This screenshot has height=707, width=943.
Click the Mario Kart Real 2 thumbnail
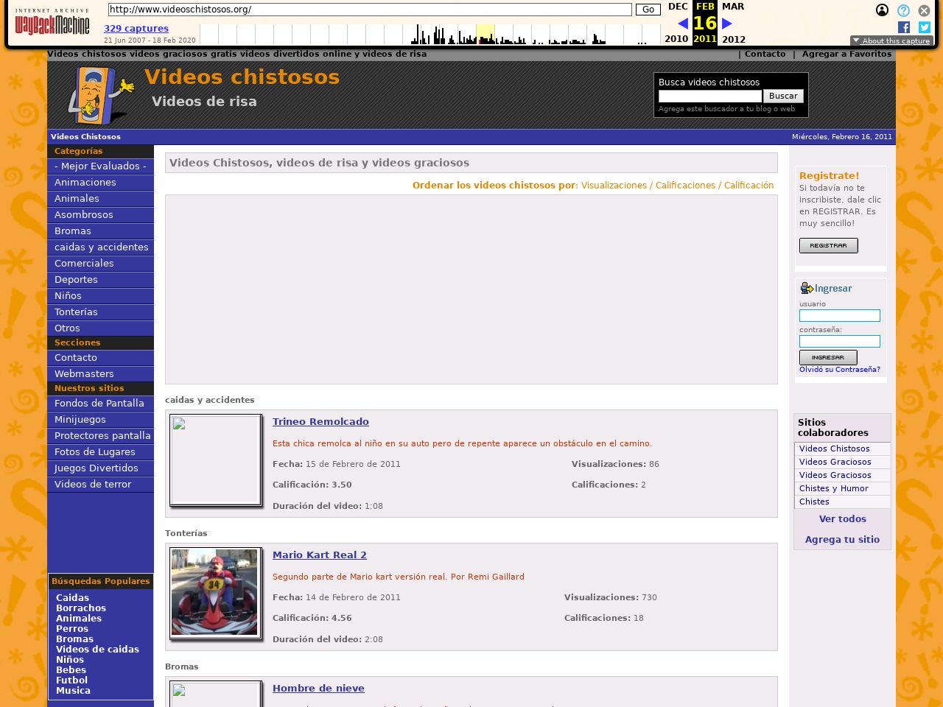(x=214, y=592)
